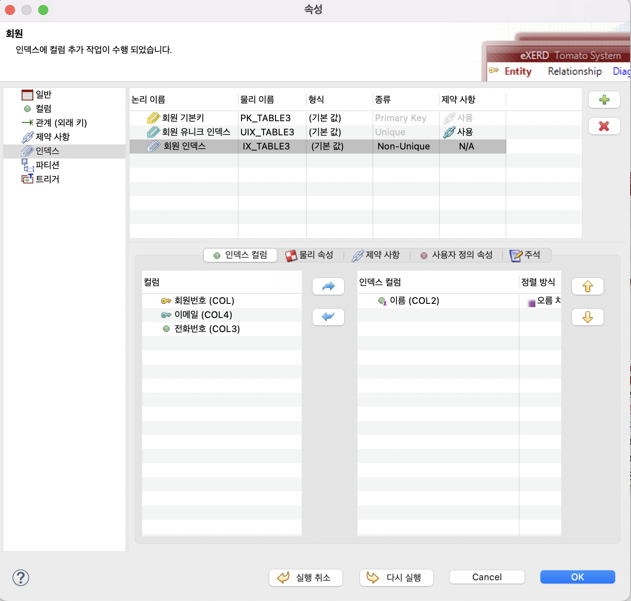Viewport: 631px width, 601px height.
Task: Select IX_TABLE3 physical name cell
Action: click(272, 147)
